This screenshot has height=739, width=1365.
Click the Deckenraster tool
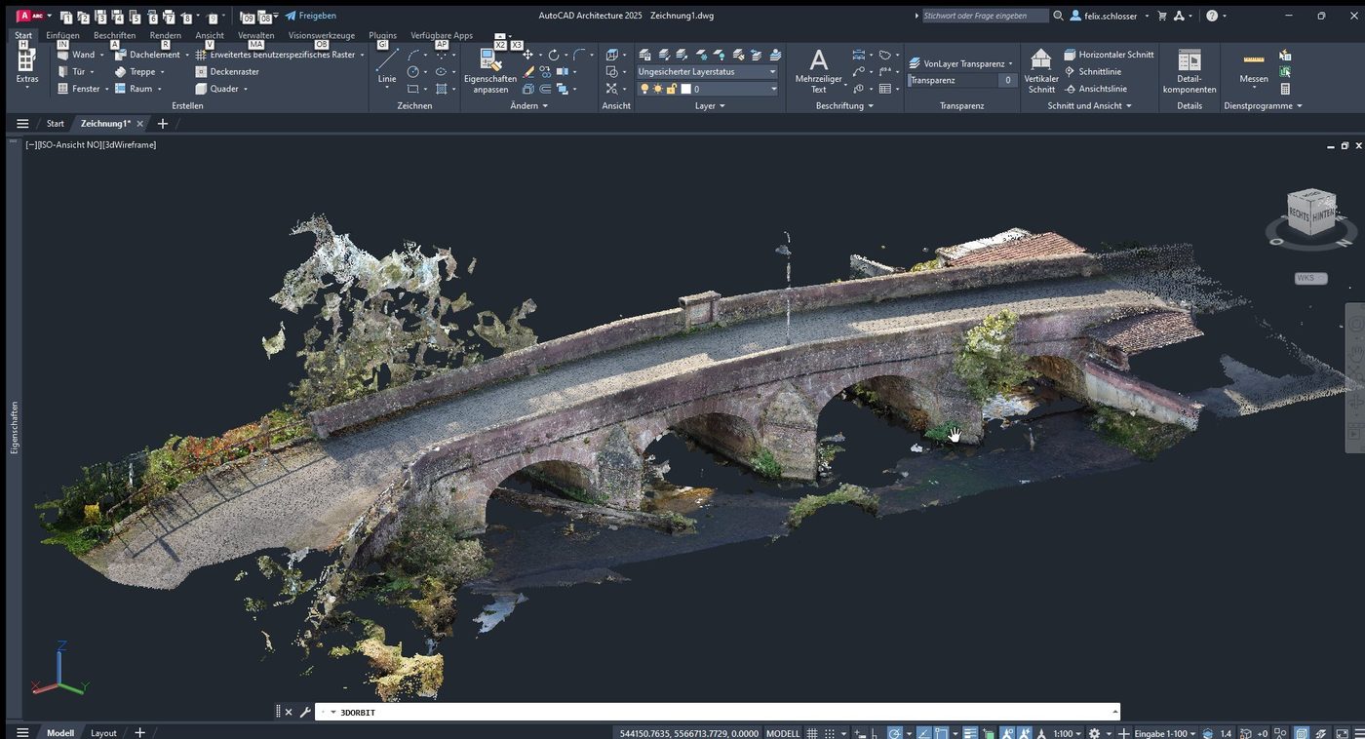coord(227,71)
